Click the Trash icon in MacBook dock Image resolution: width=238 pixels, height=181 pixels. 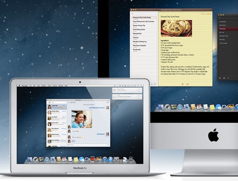pyautogui.click(x=131, y=159)
